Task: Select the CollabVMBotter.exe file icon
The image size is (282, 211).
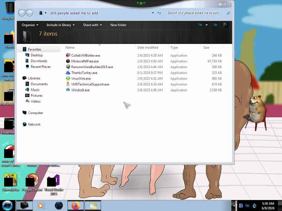Action: tap(68, 55)
